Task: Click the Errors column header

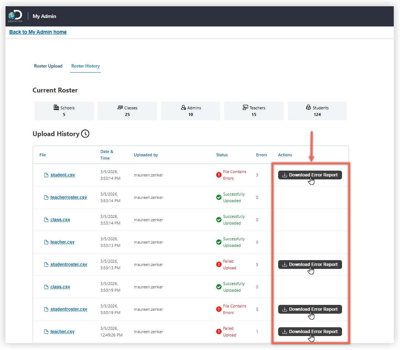Action: 261,155
